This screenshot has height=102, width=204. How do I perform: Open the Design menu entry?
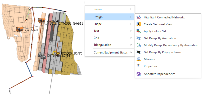click(98, 17)
